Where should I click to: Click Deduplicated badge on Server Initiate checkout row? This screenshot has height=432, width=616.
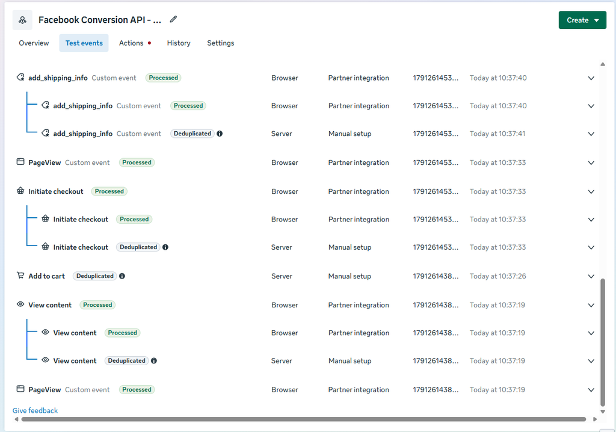(138, 247)
